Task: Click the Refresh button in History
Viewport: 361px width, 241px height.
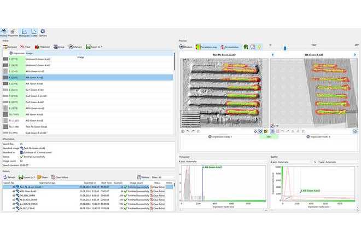Action: click(x=10, y=177)
